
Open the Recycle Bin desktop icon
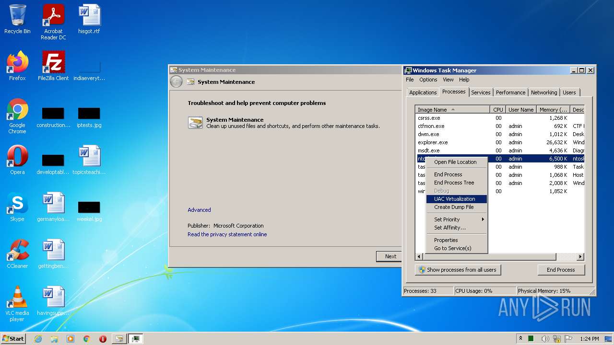point(17,19)
